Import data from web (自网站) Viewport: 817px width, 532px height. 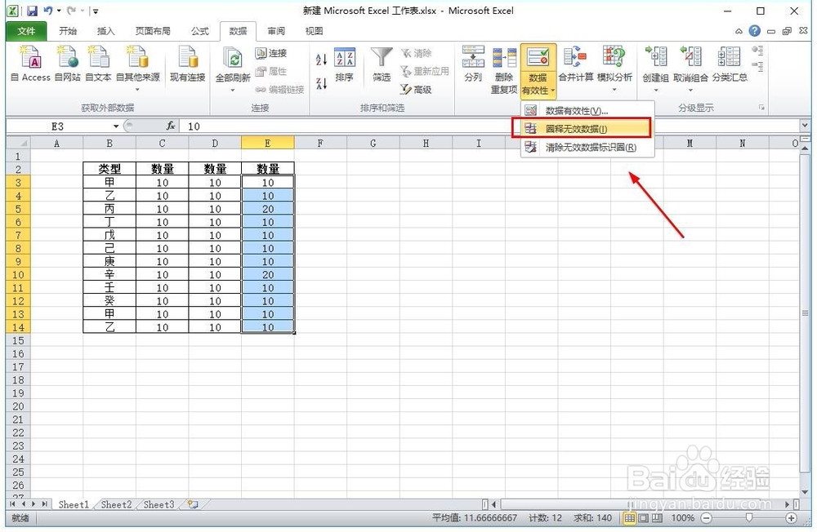pos(67,64)
